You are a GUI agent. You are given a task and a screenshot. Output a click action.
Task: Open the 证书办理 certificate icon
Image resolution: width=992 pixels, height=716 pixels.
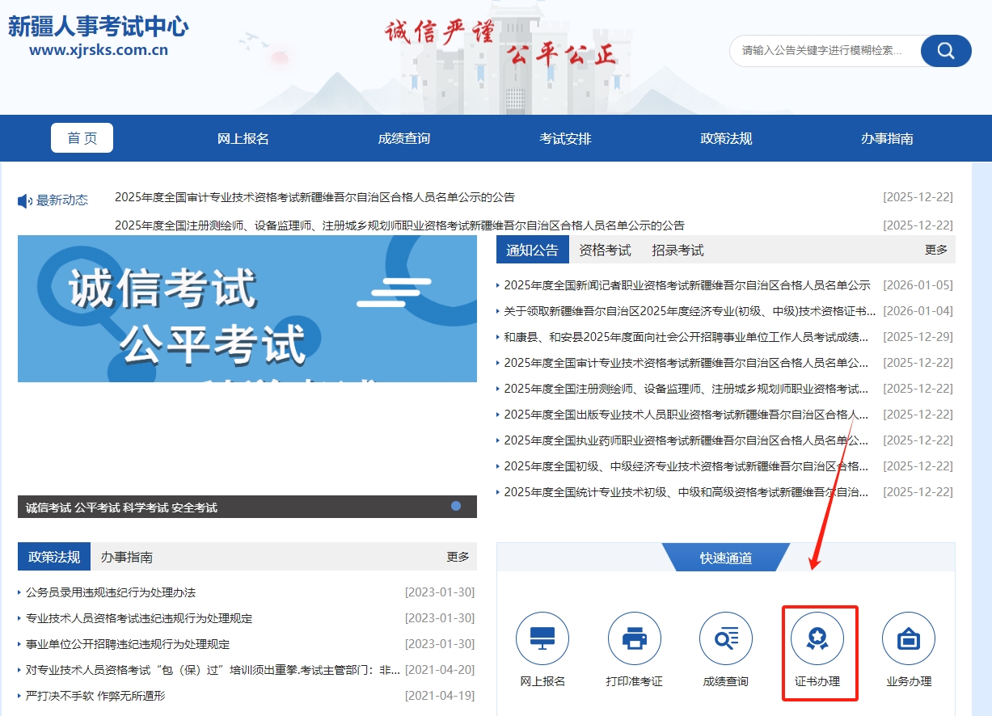click(x=817, y=639)
